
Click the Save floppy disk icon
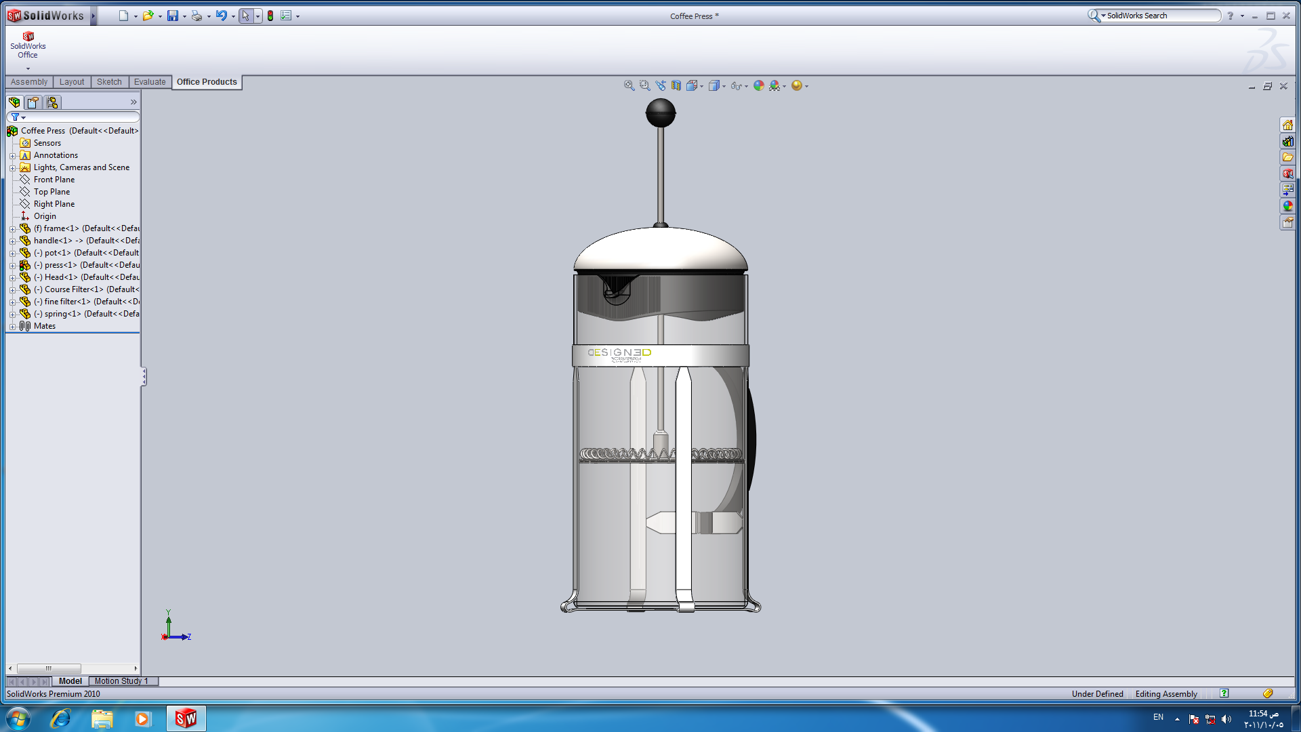(173, 16)
